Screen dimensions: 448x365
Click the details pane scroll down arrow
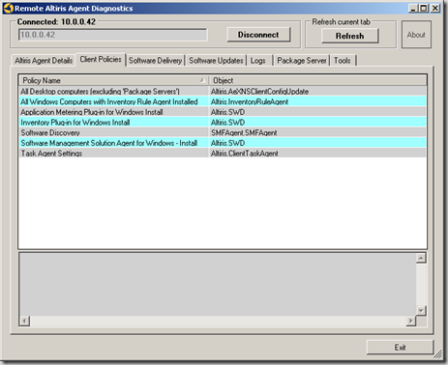421,310
